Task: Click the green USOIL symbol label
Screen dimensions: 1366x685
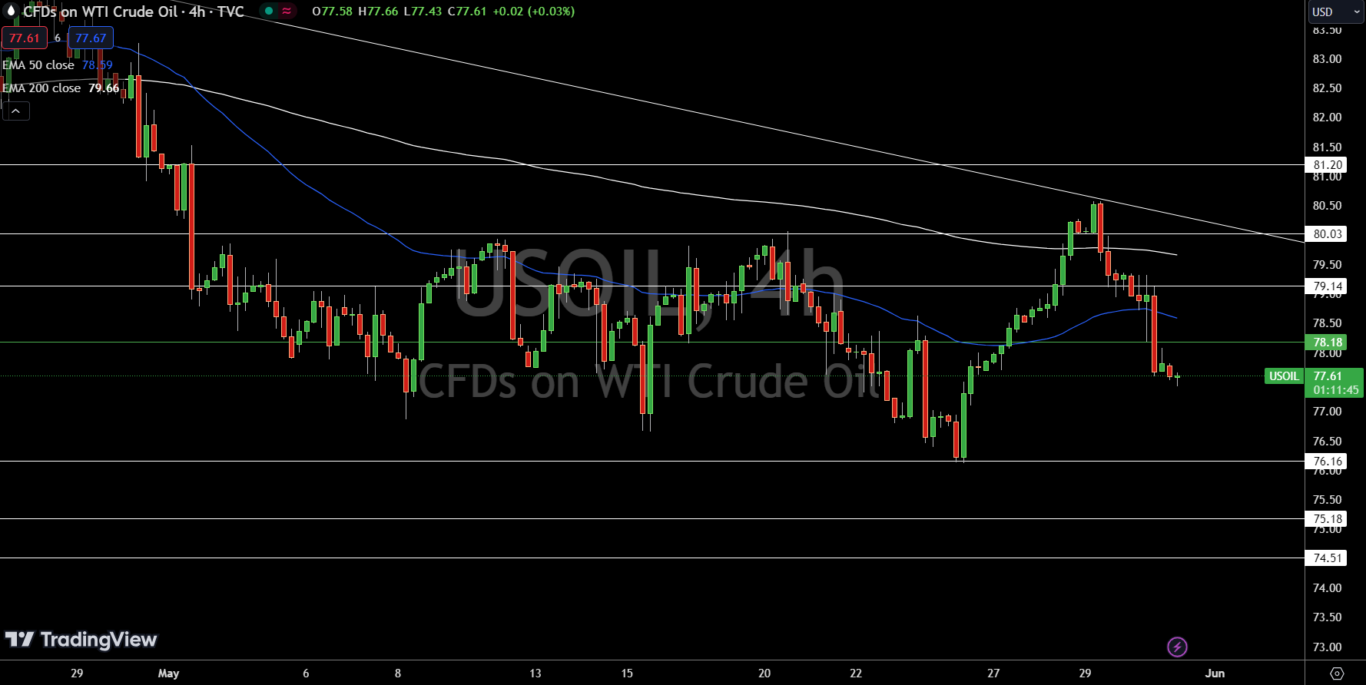Action: [1284, 376]
